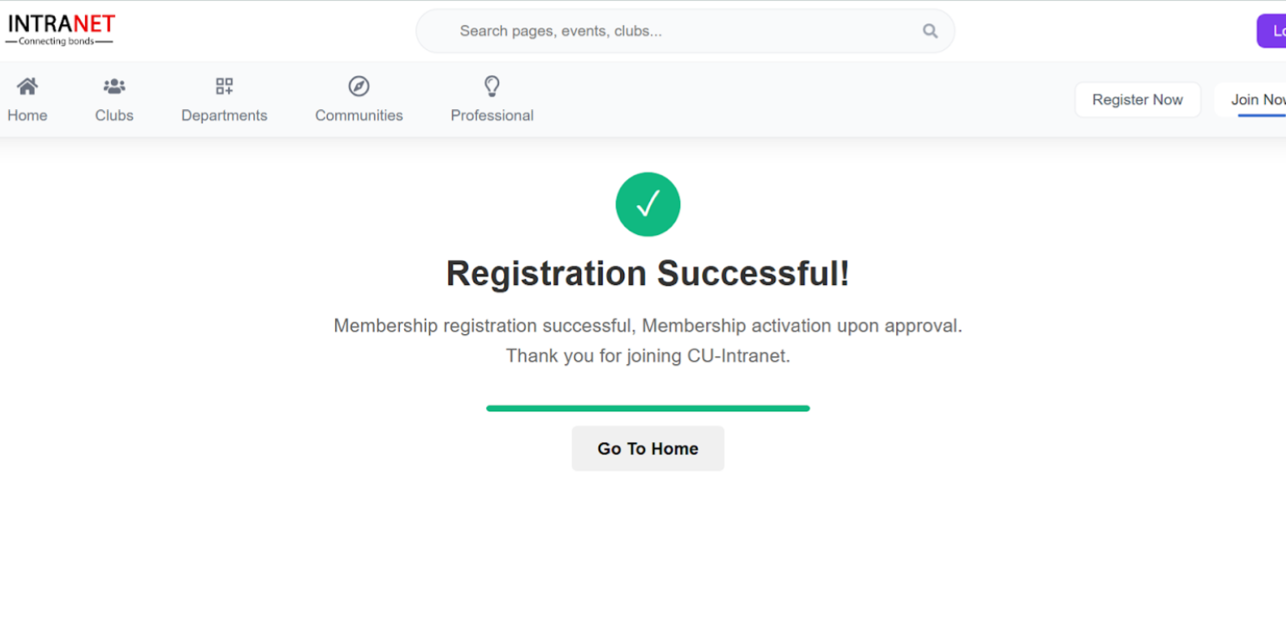This screenshot has height=623, width=1286.
Task: Click the search magnifier icon
Action: pos(928,30)
